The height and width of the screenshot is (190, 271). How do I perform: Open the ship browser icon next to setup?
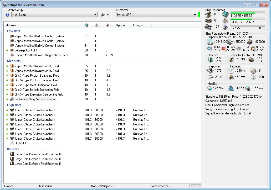pyautogui.click(x=103, y=15)
